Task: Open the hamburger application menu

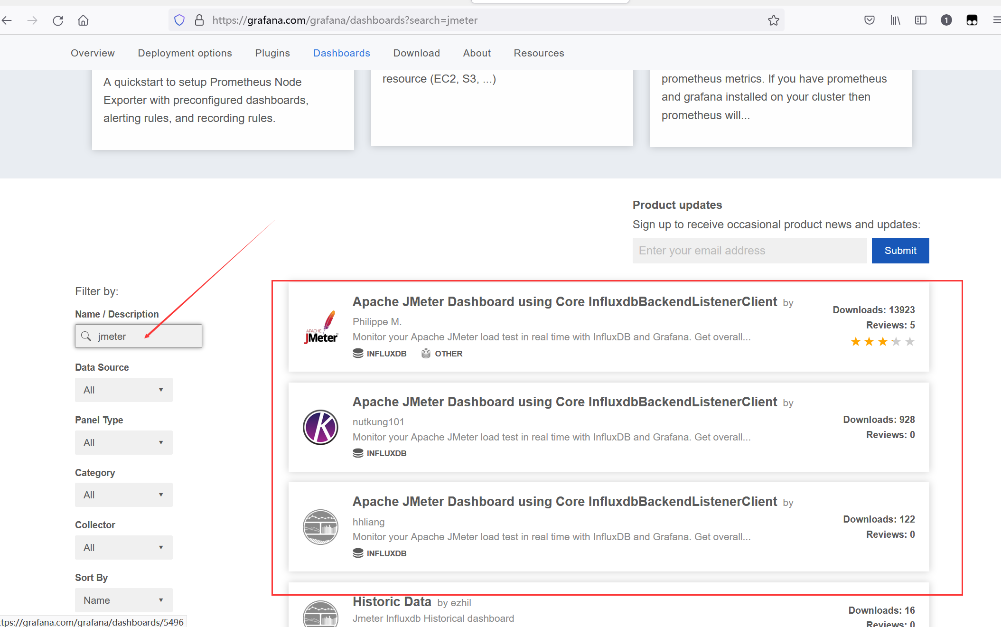Action: [997, 20]
